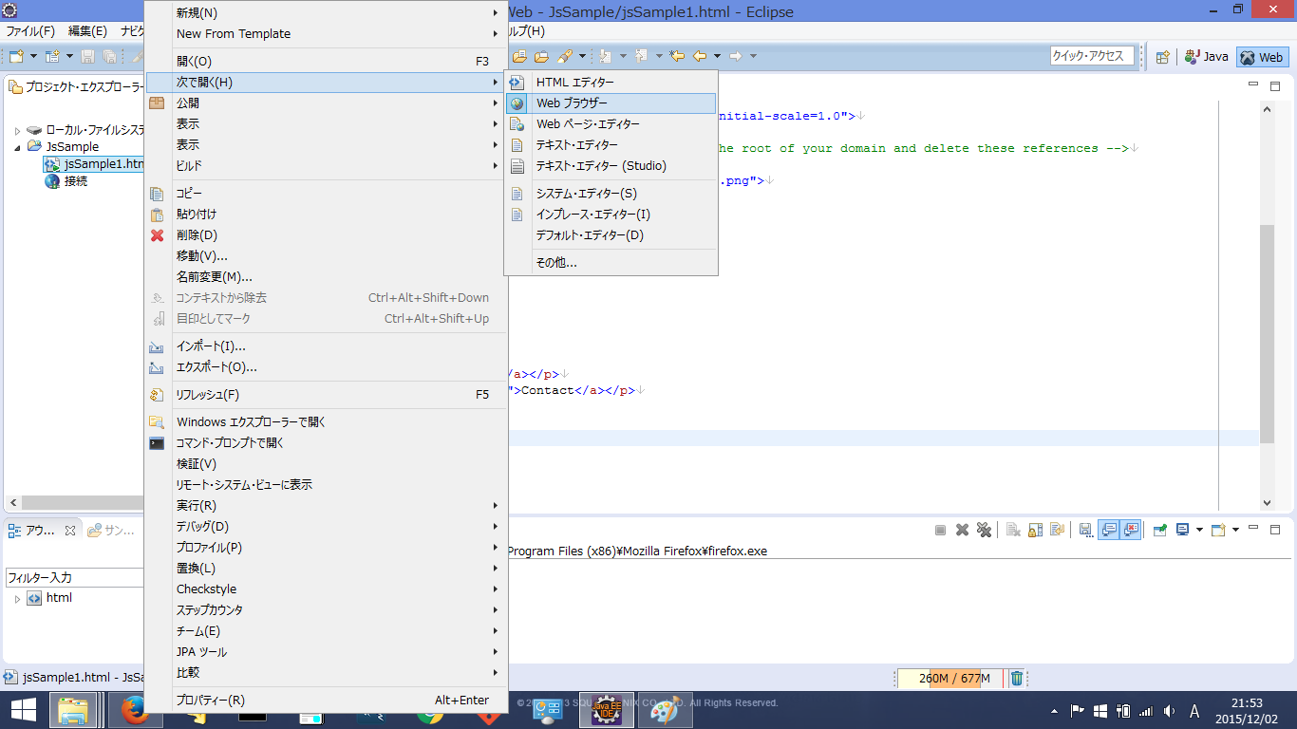This screenshot has width=1297, height=729.
Task: Click the 接続 globe icon in tree
Action: (x=53, y=181)
